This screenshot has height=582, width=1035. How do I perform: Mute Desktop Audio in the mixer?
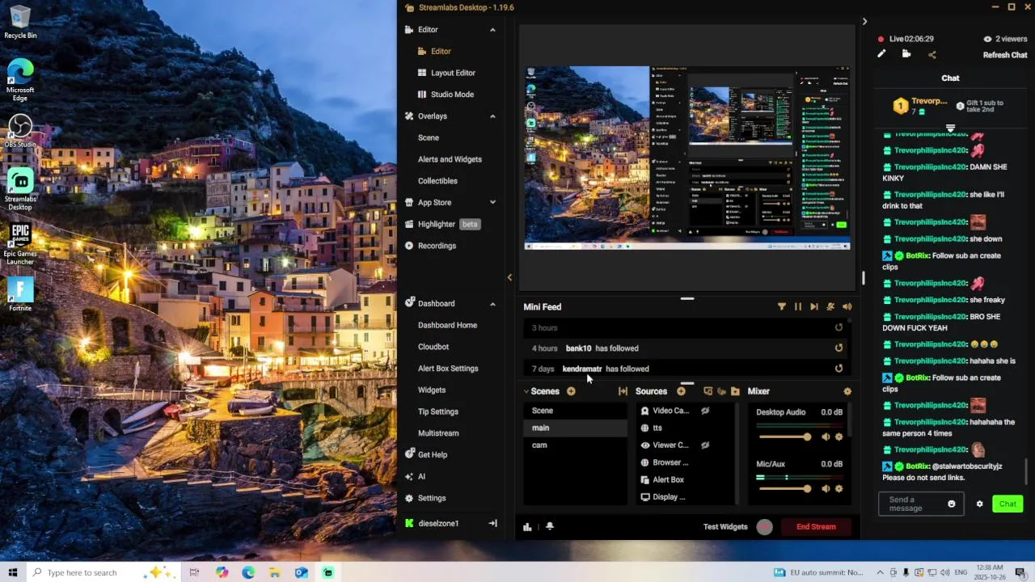(826, 436)
